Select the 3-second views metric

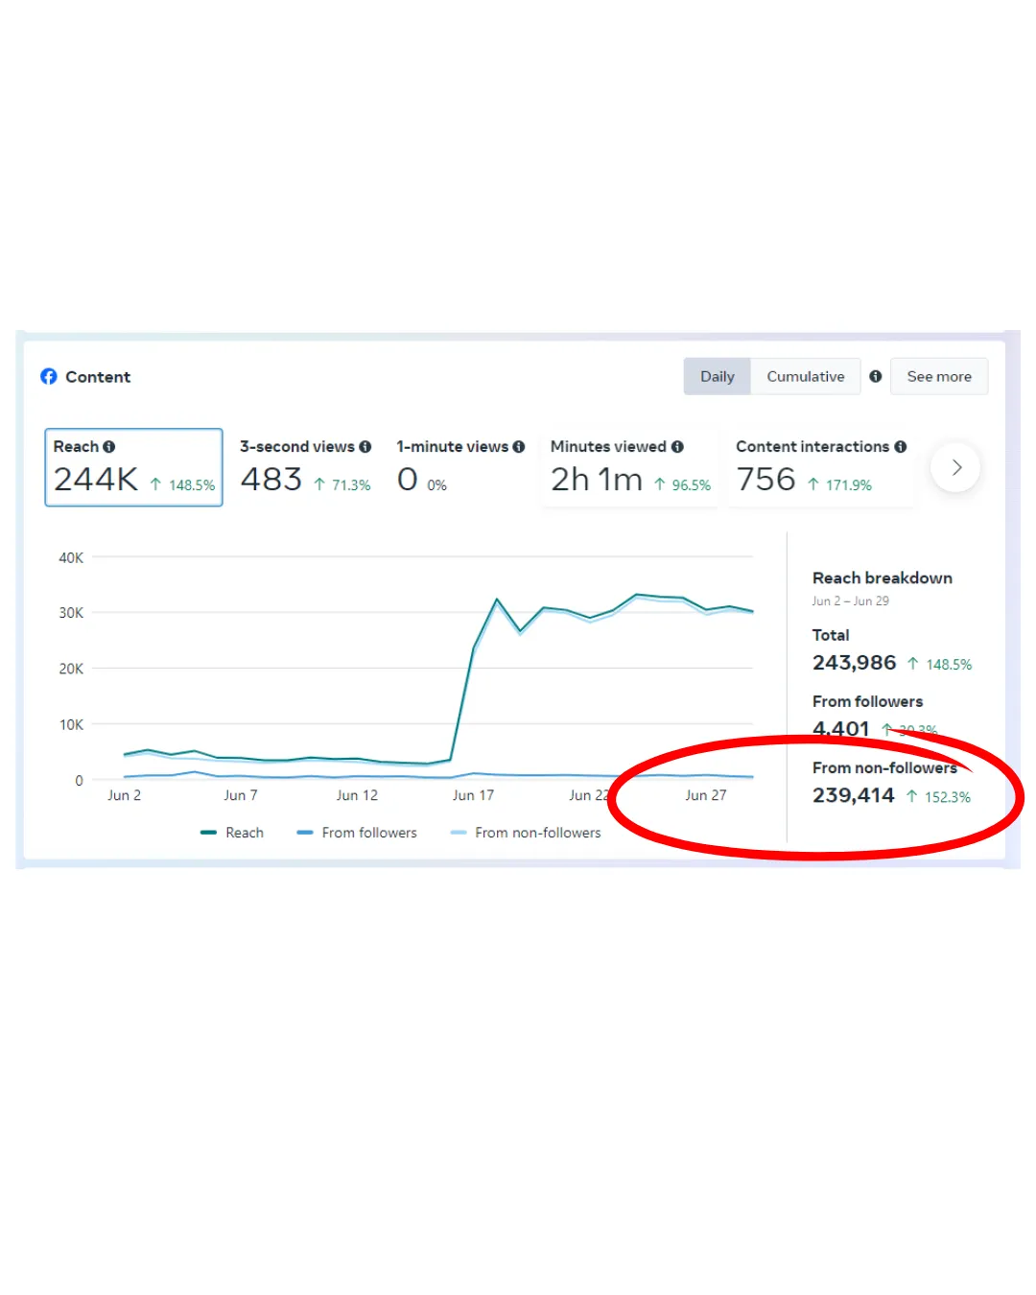305,467
